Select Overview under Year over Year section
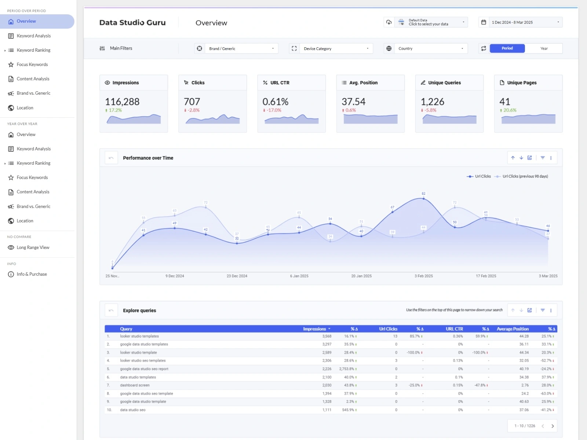The height and width of the screenshot is (440, 587). click(26, 134)
